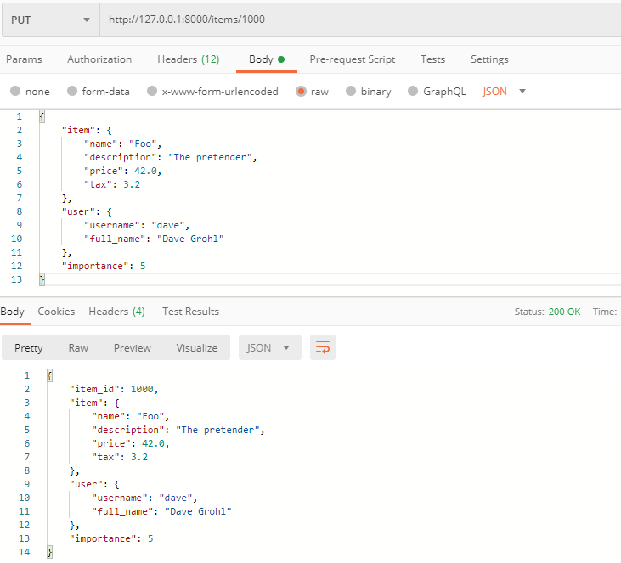
Task: Click the Raw response view button
Action: pyautogui.click(x=78, y=347)
